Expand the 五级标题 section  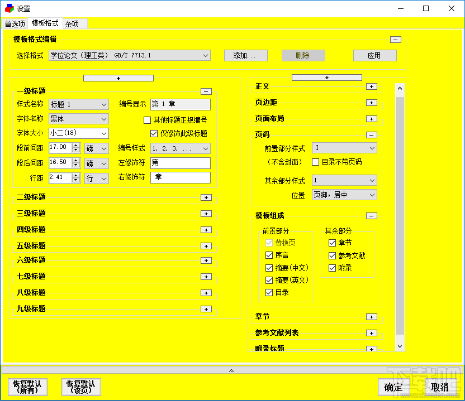click(x=206, y=246)
